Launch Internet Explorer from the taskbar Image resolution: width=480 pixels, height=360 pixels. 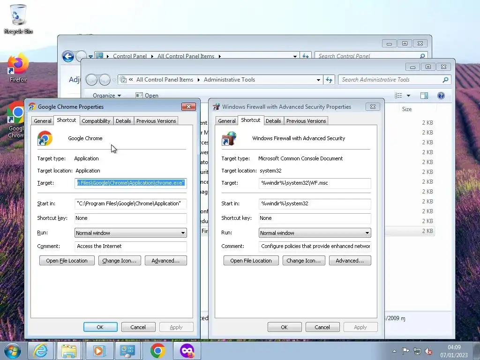41,351
